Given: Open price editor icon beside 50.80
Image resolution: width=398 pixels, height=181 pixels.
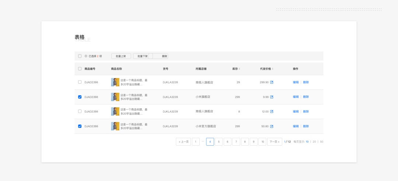Looking at the screenshot, I should click(272, 126).
